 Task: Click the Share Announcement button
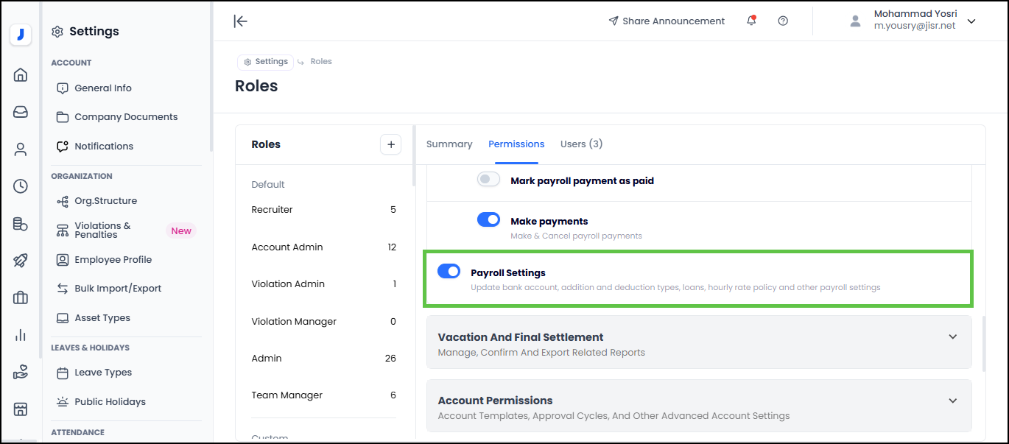[667, 21]
